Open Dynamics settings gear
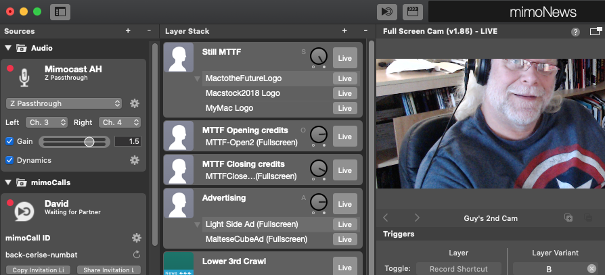 pos(134,160)
